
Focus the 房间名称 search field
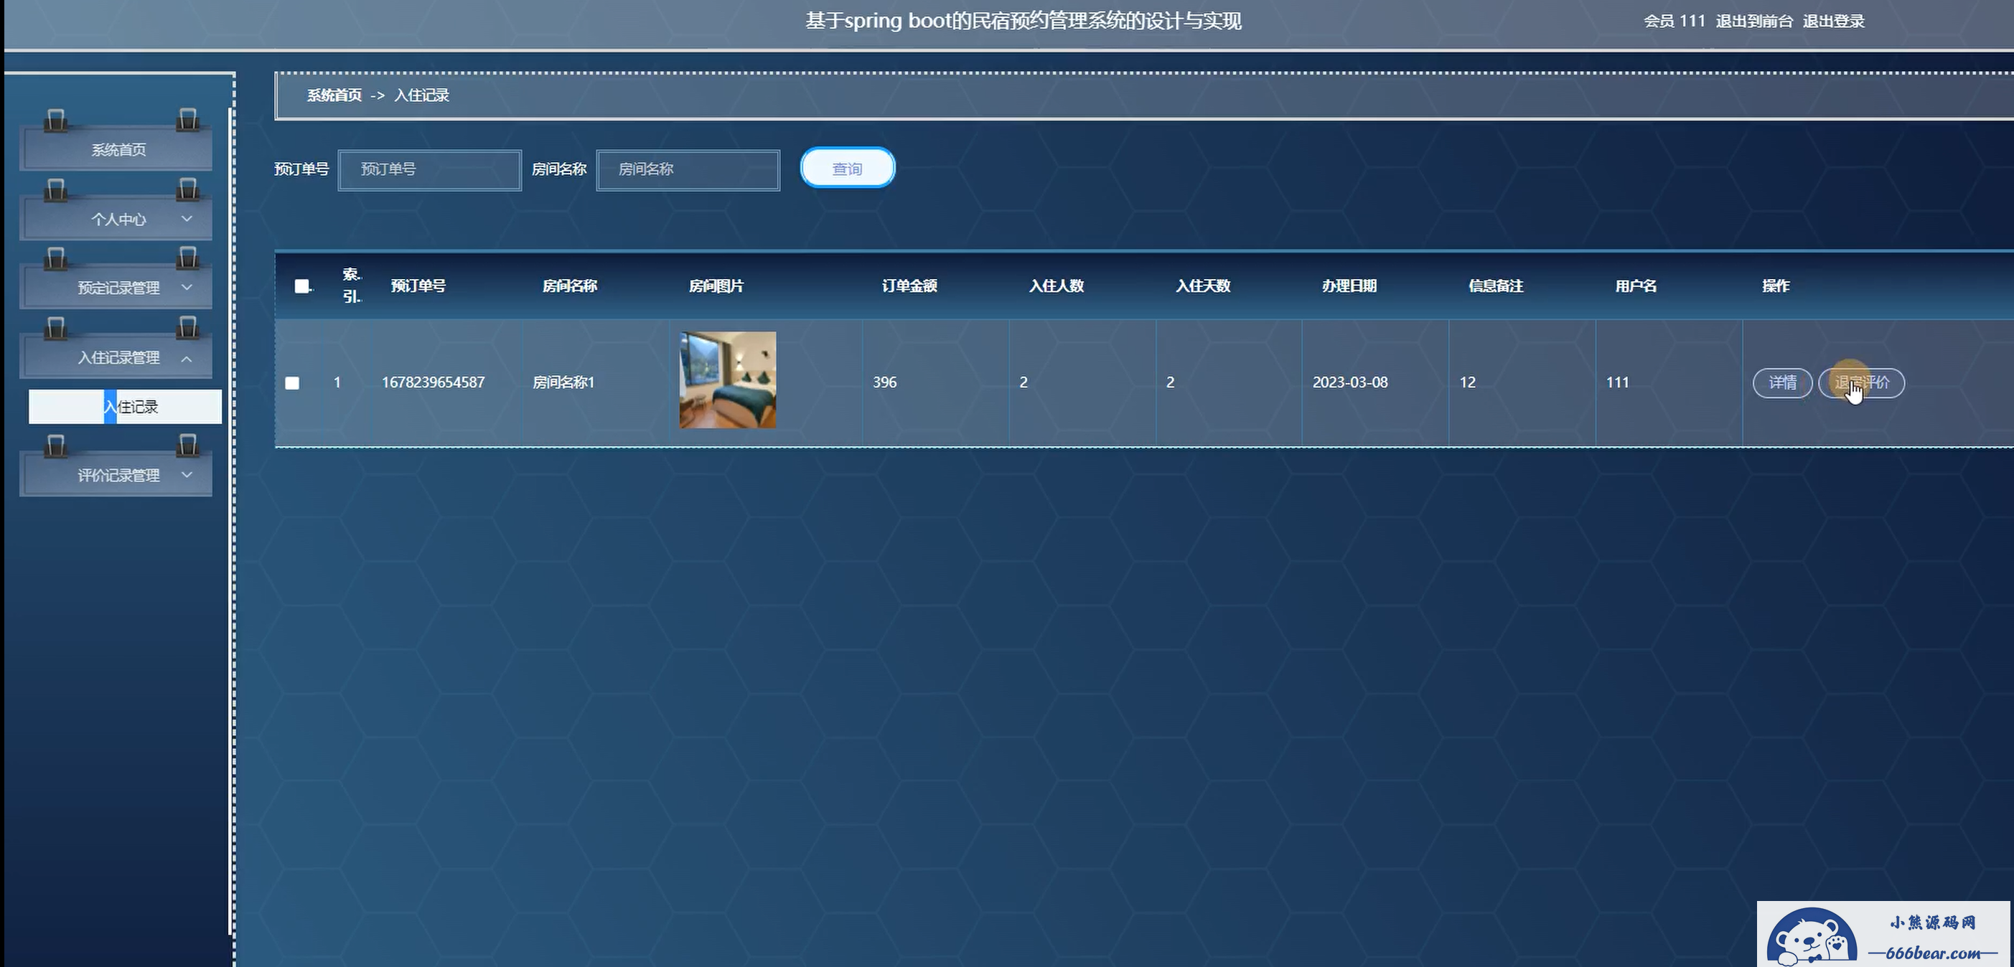(688, 169)
